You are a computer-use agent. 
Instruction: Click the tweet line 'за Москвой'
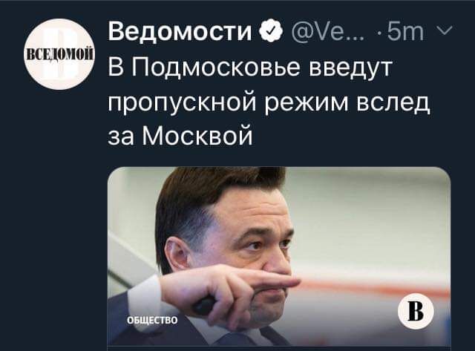click(x=180, y=135)
